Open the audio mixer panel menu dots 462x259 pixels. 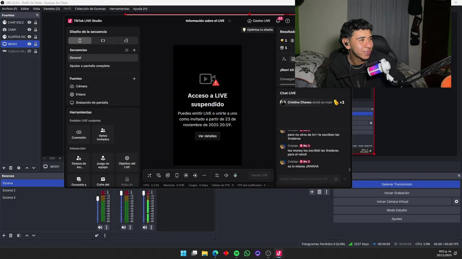click(105, 236)
